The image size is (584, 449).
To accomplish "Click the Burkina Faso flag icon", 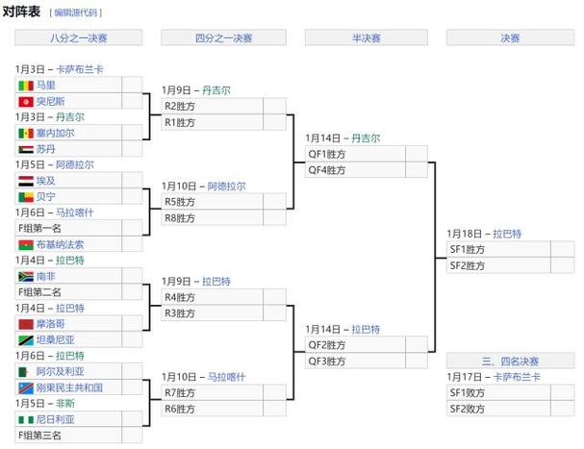I will (26, 244).
